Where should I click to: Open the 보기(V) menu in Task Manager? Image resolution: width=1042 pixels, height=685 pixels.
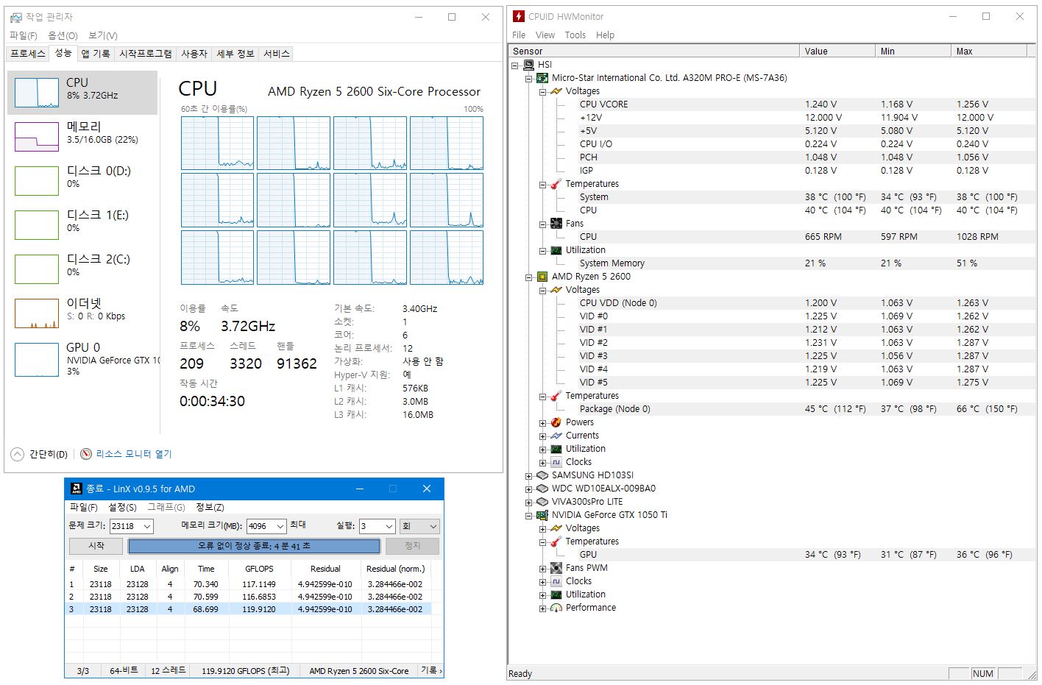[x=103, y=35]
